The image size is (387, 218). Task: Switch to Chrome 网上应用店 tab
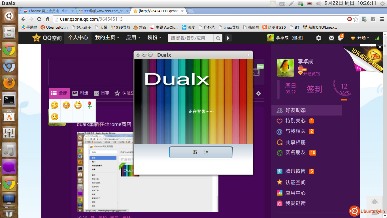point(48,11)
